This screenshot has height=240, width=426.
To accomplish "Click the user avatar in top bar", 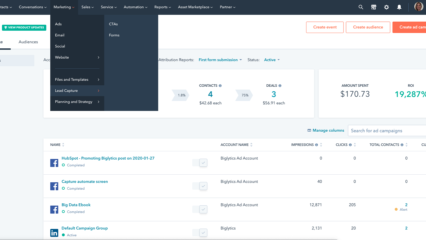I will [418, 7].
